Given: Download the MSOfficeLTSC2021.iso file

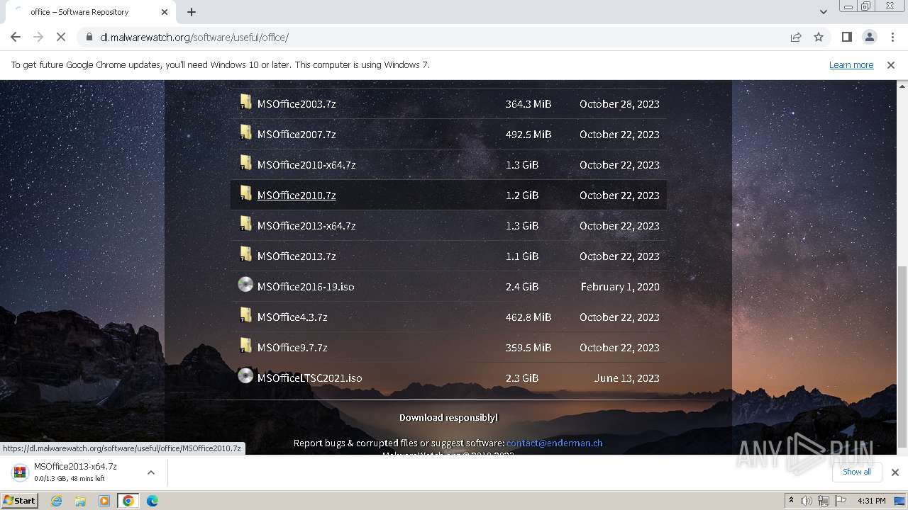Looking at the screenshot, I should (x=309, y=378).
